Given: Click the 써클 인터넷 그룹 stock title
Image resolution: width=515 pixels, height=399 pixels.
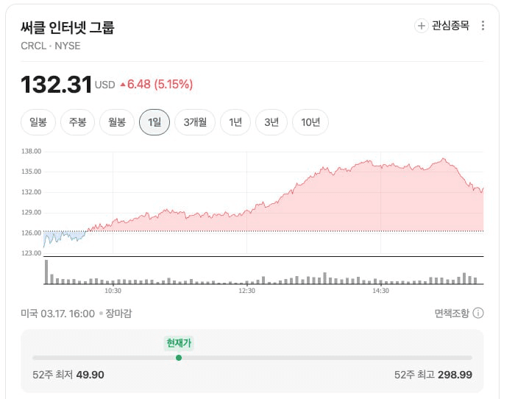Looking at the screenshot, I should tap(68, 28).
